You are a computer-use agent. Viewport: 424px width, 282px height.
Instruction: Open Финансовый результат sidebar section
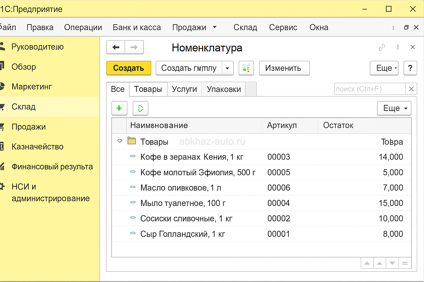(x=50, y=167)
